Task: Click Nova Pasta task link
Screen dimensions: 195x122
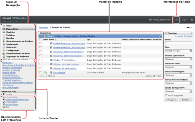Action: (7, 63)
